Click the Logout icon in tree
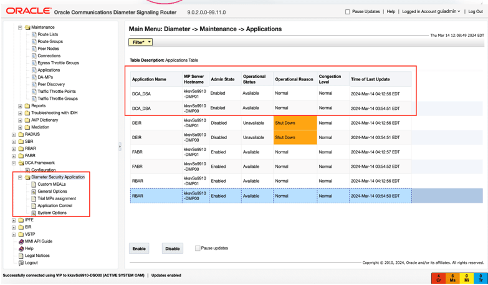488x285 pixels. tap(21, 263)
